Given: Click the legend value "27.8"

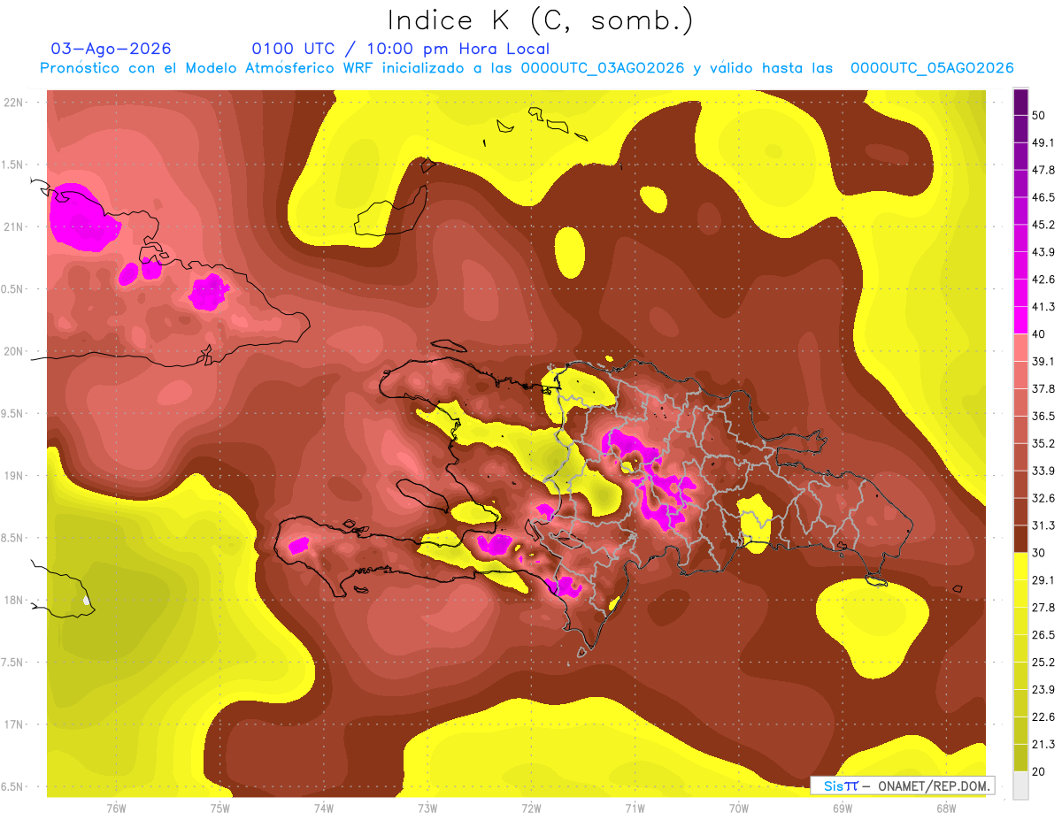Looking at the screenshot, I should coord(1043,607).
